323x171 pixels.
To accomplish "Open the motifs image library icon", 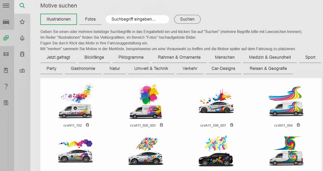I will (6, 38).
